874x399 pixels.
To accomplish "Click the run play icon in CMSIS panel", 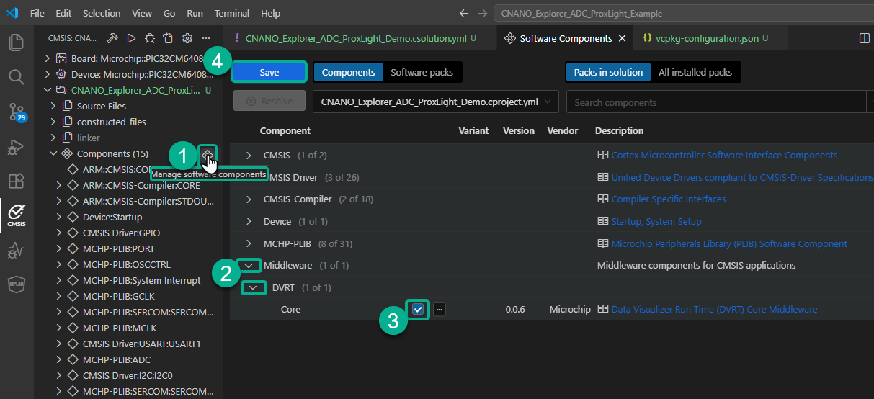I will tap(131, 38).
